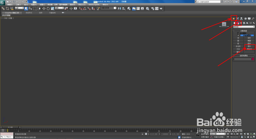Open the MAXScript(M) menu
256x139 pixels.
pos(94,5)
